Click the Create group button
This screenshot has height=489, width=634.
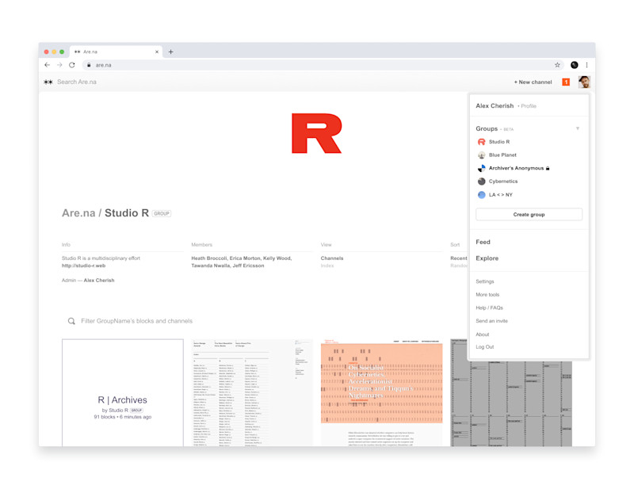click(x=529, y=214)
